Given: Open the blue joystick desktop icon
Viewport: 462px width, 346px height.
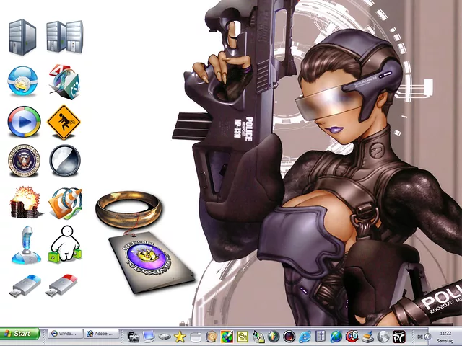Looking at the screenshot, I should [x=23, y=245].
